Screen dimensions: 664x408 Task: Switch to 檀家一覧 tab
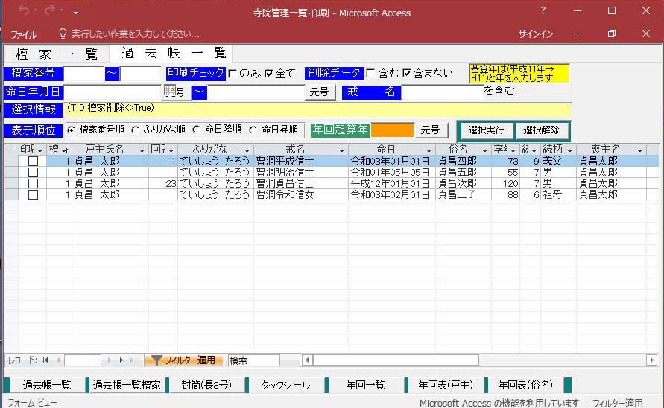click(57, 54)
